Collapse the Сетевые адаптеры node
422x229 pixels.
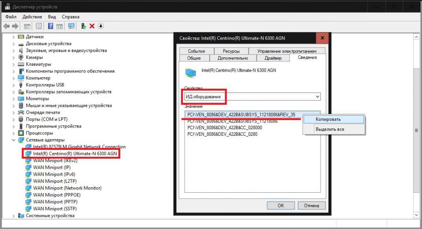(14, 140)
